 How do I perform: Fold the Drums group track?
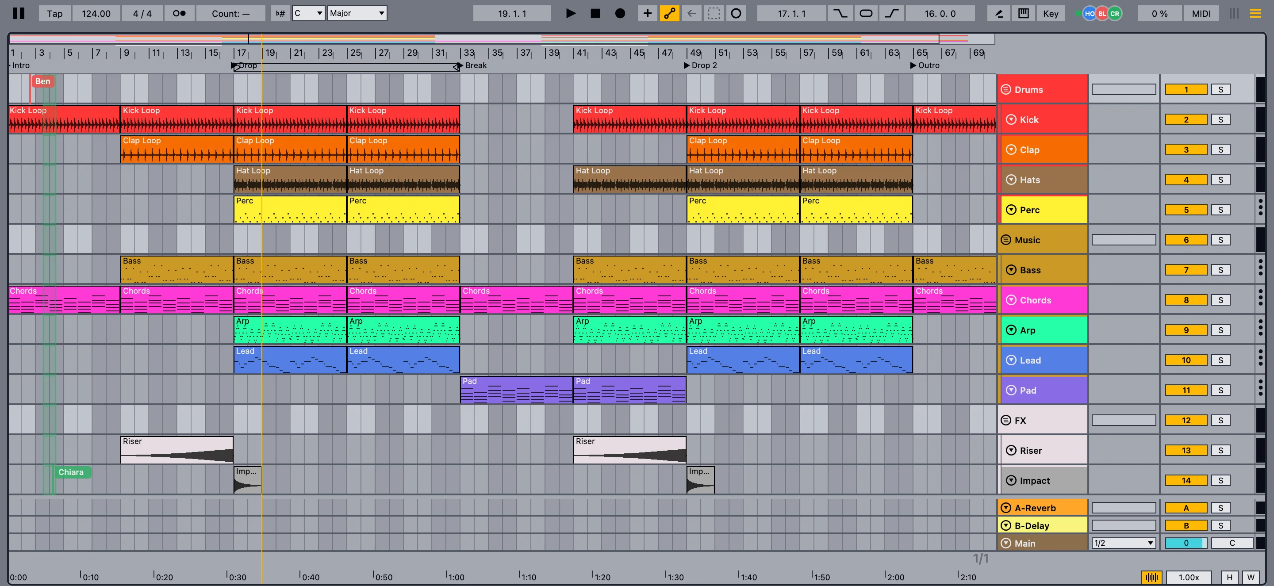tap(1005, 89)
